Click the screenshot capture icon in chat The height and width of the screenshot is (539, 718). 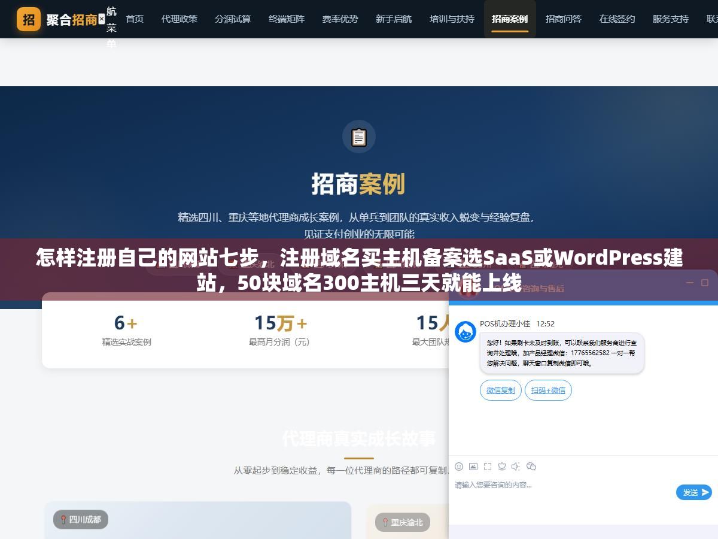[488, 467]
